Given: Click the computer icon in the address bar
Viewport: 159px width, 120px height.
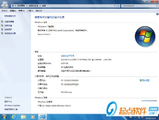Looking at the screenshot, I should point(13,6).
